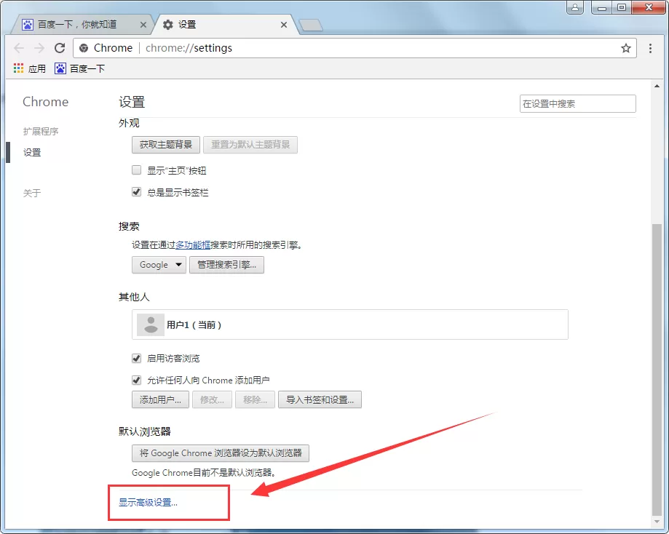The image size is (669, 534).
Task: Click the 添加用户... button
Action: [160, 399]
